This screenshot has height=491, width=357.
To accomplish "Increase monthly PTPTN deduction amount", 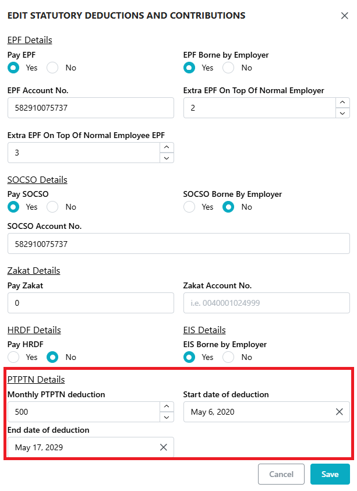I will pyautogui.click(x=167, y=407).
